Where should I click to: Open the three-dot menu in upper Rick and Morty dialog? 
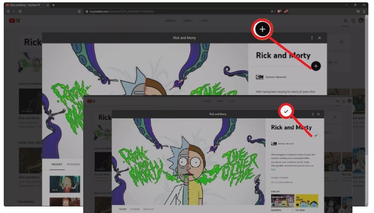312,38
